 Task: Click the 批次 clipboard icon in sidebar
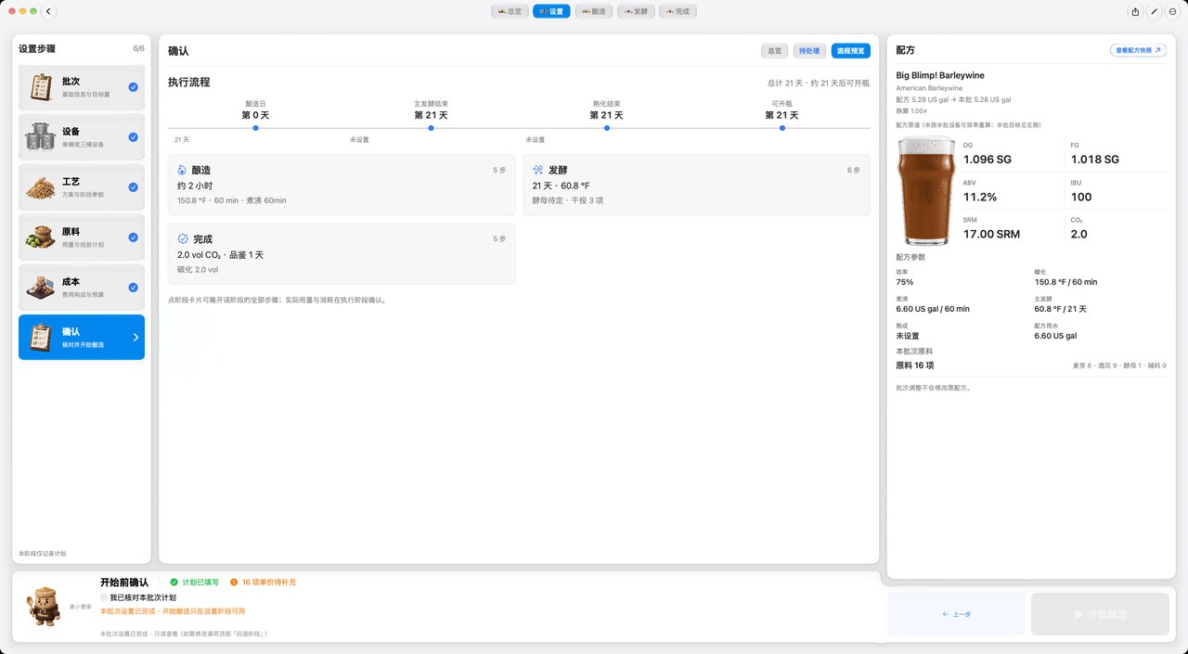(41, 87)
